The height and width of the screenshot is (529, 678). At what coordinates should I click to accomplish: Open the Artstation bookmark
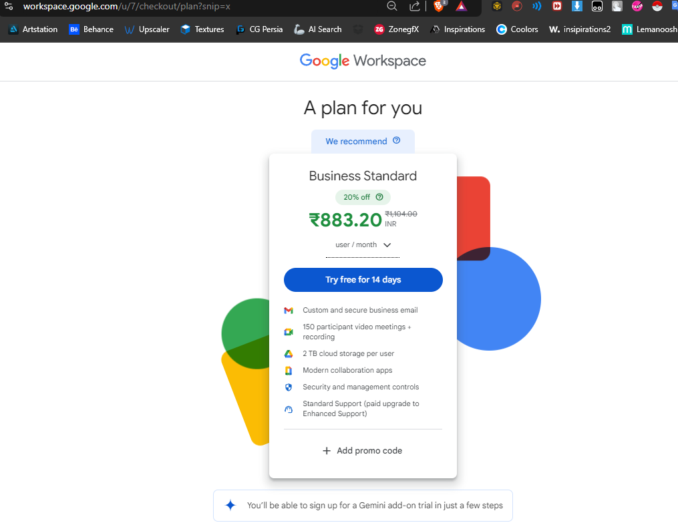pyautogui.click(x=33, y=29)
